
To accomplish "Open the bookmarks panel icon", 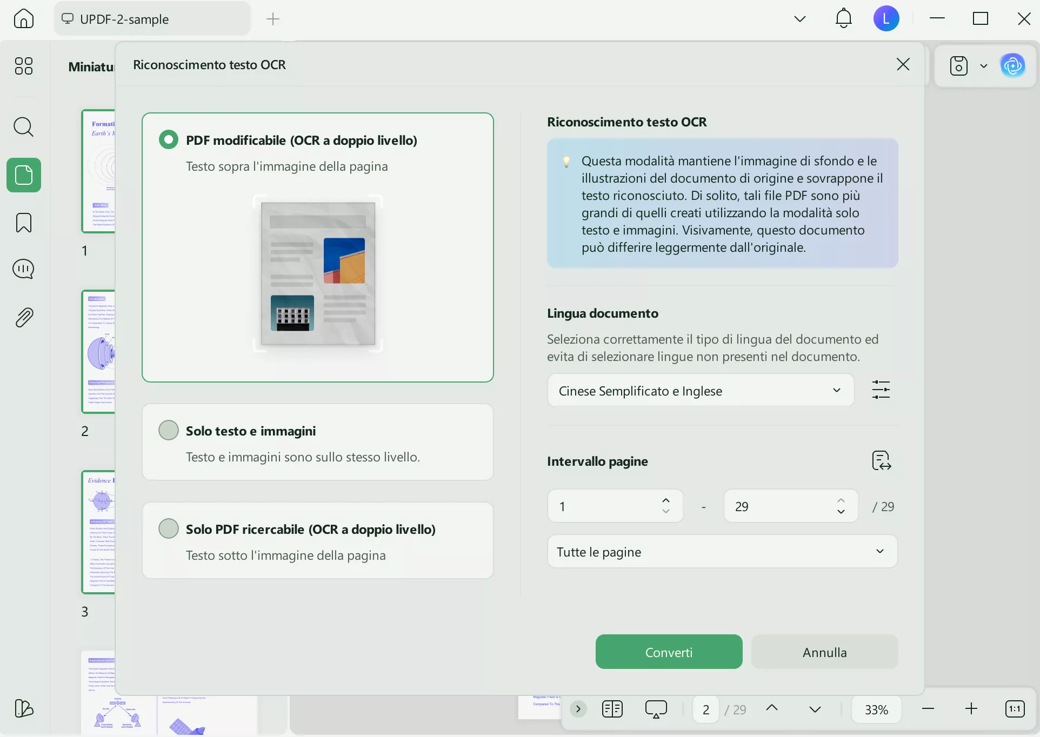I will point(23,222).
